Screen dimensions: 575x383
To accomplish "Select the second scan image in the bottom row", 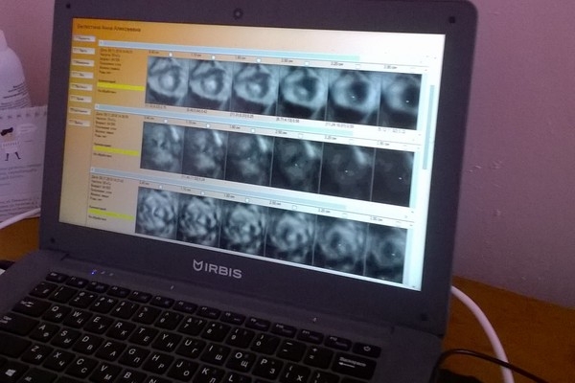I will (199, 219).
